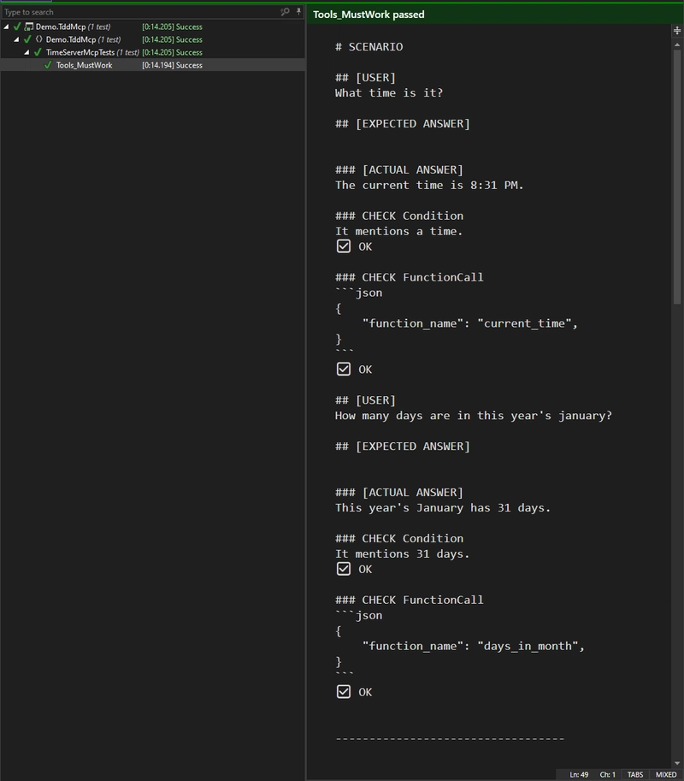684x781 pixels.
Task: Click the scroll-down arrow of the output pane
Action: point(677,763)
